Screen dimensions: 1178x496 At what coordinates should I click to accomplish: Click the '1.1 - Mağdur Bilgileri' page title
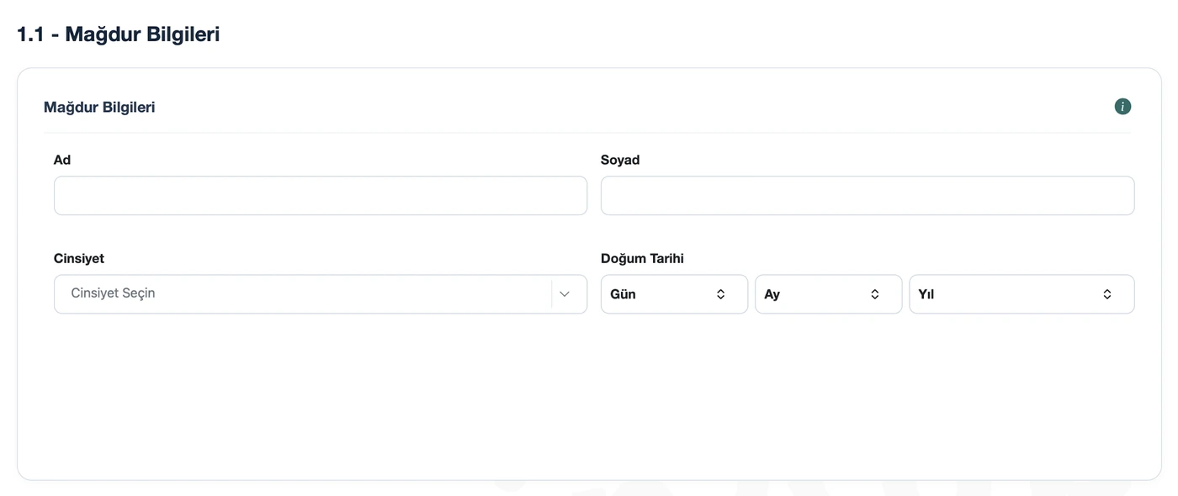tap(119, 34)
